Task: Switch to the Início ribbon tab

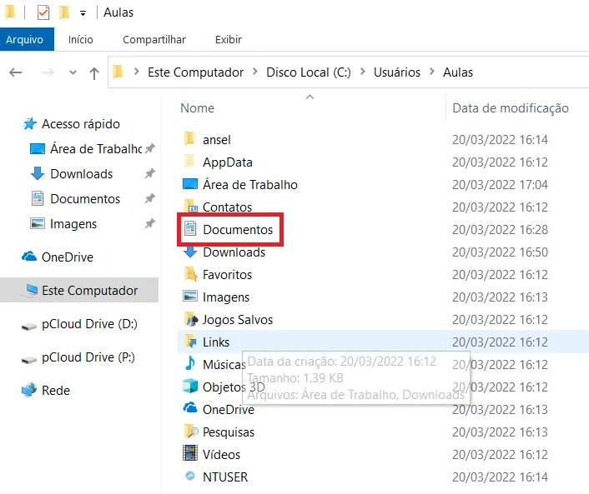Action: [81, 39]
